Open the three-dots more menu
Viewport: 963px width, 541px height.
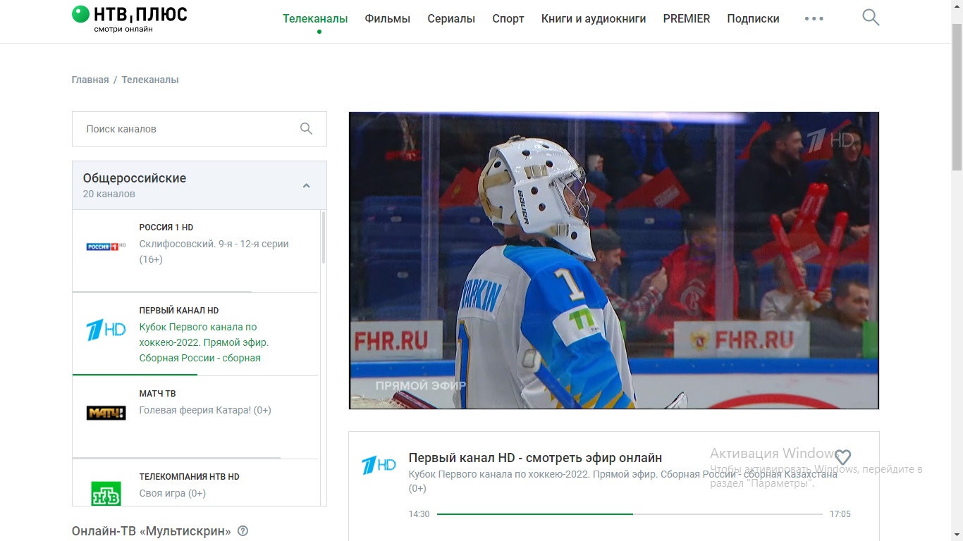[814, 19]
